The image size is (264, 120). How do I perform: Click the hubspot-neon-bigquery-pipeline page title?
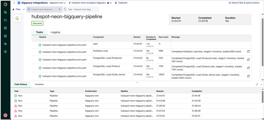67,17
